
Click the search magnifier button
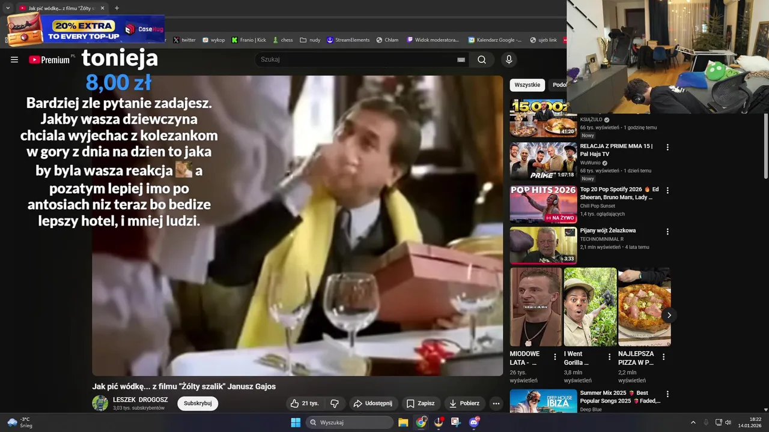pyautogui.click(x=482, y=59)
